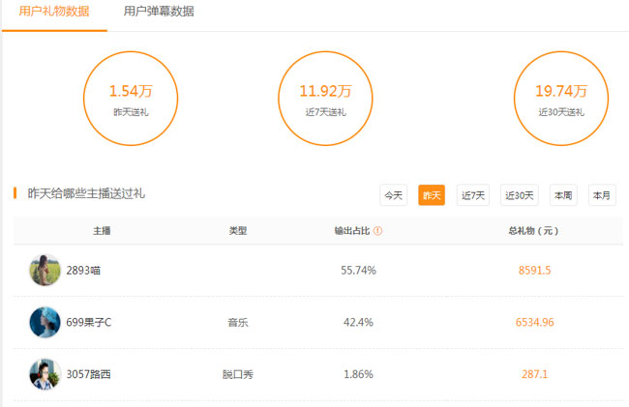Click the 699果子C streamer avatar
Image resolution: width=629 pixels, height=407 pixels.
45,322
